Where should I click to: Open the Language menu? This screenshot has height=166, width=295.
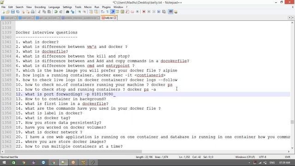click(x=54, y=7)
